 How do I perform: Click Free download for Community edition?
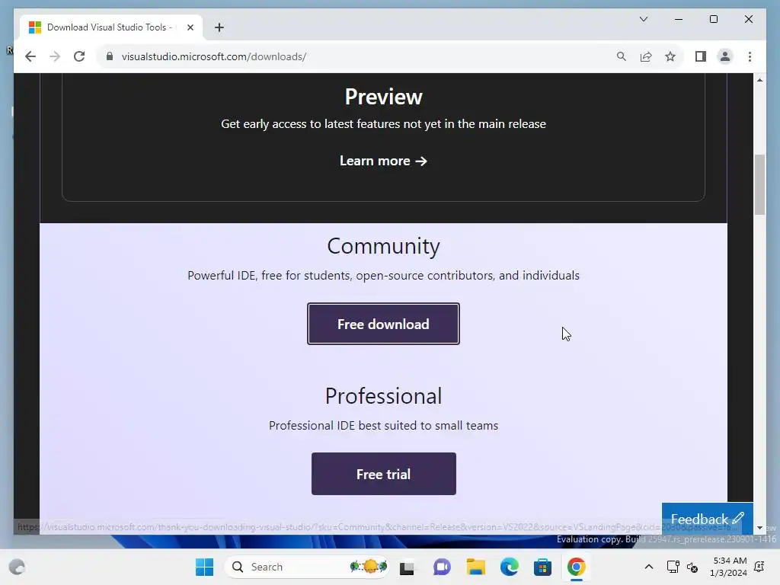click(x=383, y=324)
